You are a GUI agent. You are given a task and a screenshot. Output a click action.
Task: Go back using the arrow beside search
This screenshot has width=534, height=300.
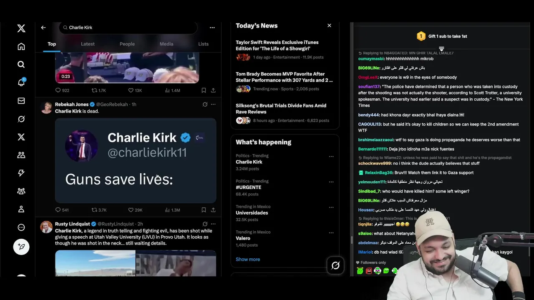(x=43, y=27)
